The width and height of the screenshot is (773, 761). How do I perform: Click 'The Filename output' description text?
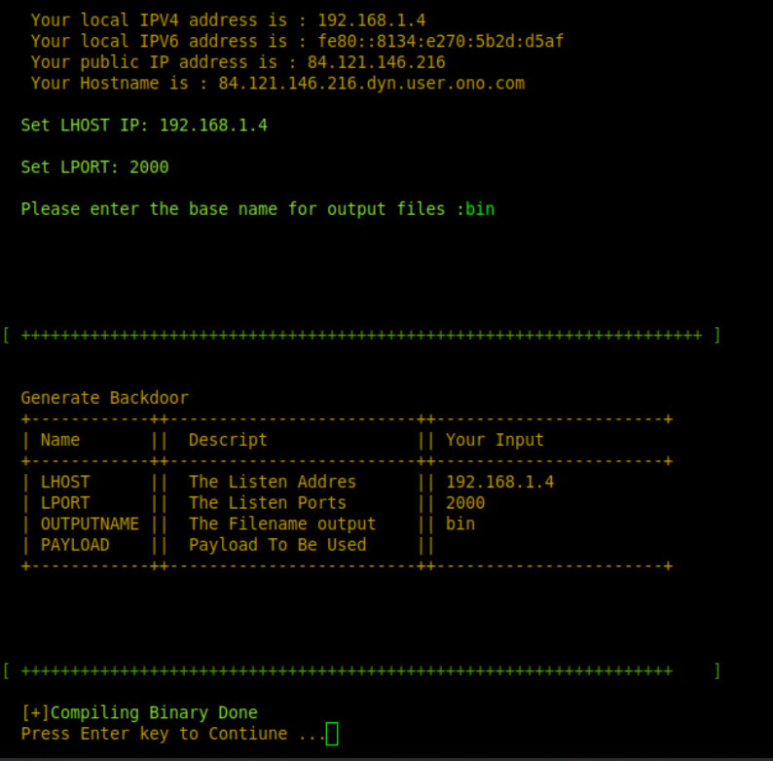point(282,524)
